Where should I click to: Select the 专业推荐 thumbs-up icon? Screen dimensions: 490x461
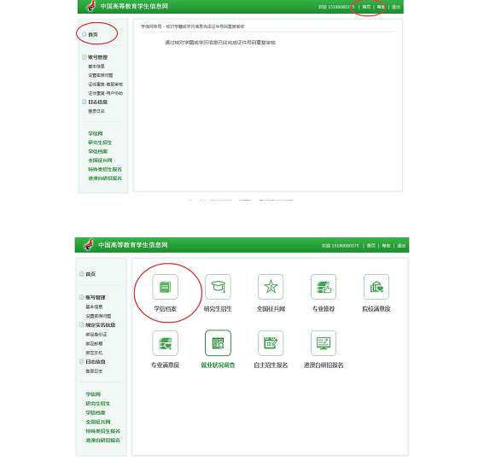pyautogui.click(x=324, y=287)
